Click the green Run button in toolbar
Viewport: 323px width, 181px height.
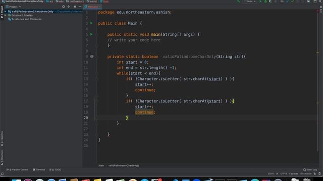(260, 2)
